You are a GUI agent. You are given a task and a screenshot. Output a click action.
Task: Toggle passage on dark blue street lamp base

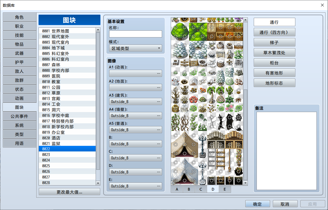click(x=203, y=153)
